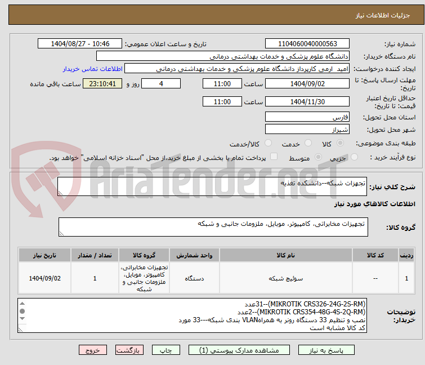Viewport: 425px width, 365px height.
Task: Select the کالا/خدمت radio button
Action: coord(268,143)
